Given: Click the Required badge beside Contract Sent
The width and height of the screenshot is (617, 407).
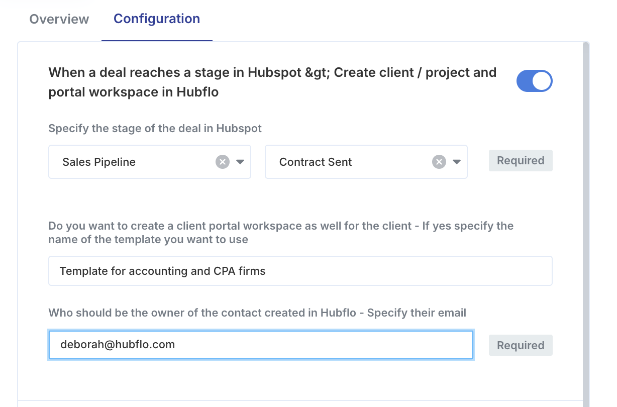Looking at the screenshot, I should click(521, 161).
